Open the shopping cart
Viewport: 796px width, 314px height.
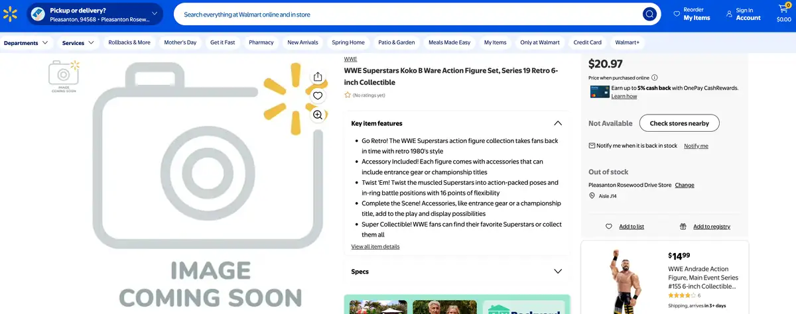[x=783, y=14]
